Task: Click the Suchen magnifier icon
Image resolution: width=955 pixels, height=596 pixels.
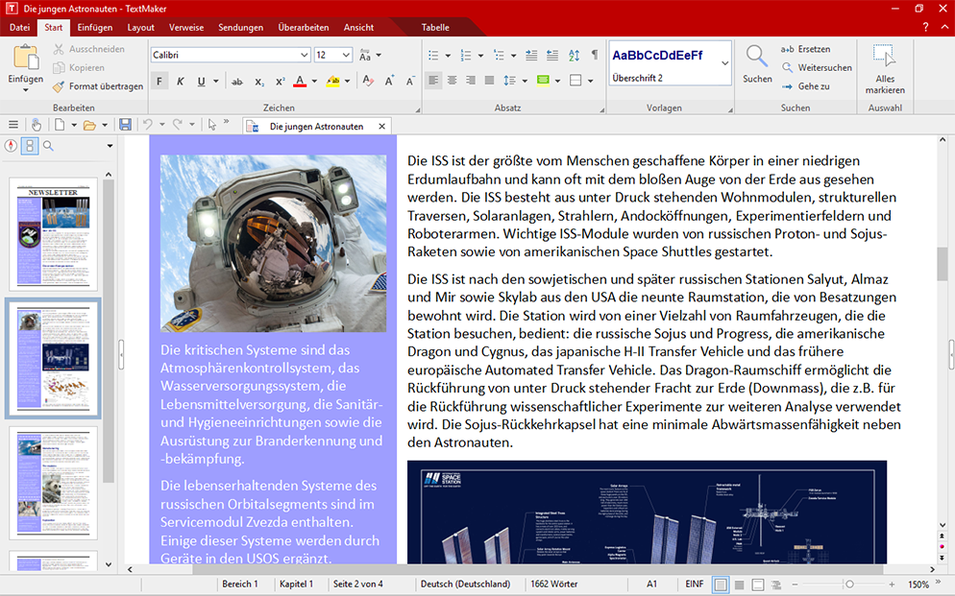Action: click(757, 57)
